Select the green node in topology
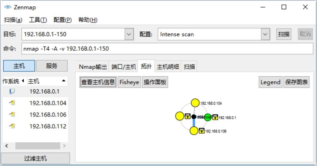The image size is (317, 166). (x=208, y=117)
